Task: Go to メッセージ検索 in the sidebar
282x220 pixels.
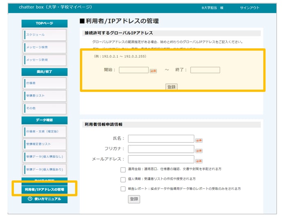Action: (x=45, y=48)
